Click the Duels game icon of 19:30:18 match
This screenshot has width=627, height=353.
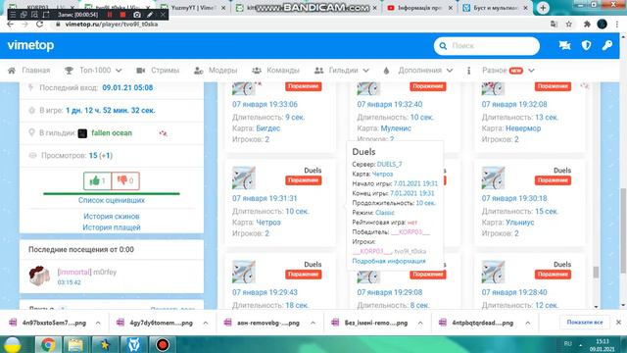click(493, 177)
